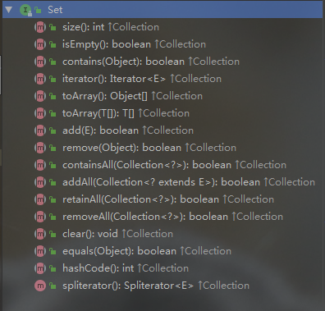This screenshot has width=325, height=311.
Task: Click the Collection override marker after size()
Action: [133, 27]
